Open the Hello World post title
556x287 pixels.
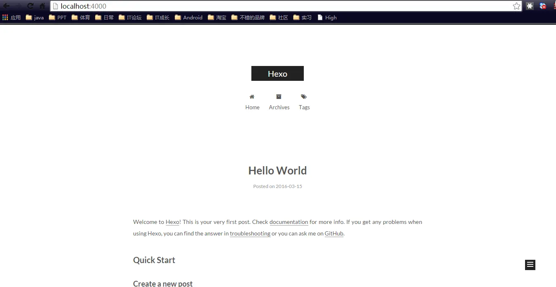coord(277,170)
